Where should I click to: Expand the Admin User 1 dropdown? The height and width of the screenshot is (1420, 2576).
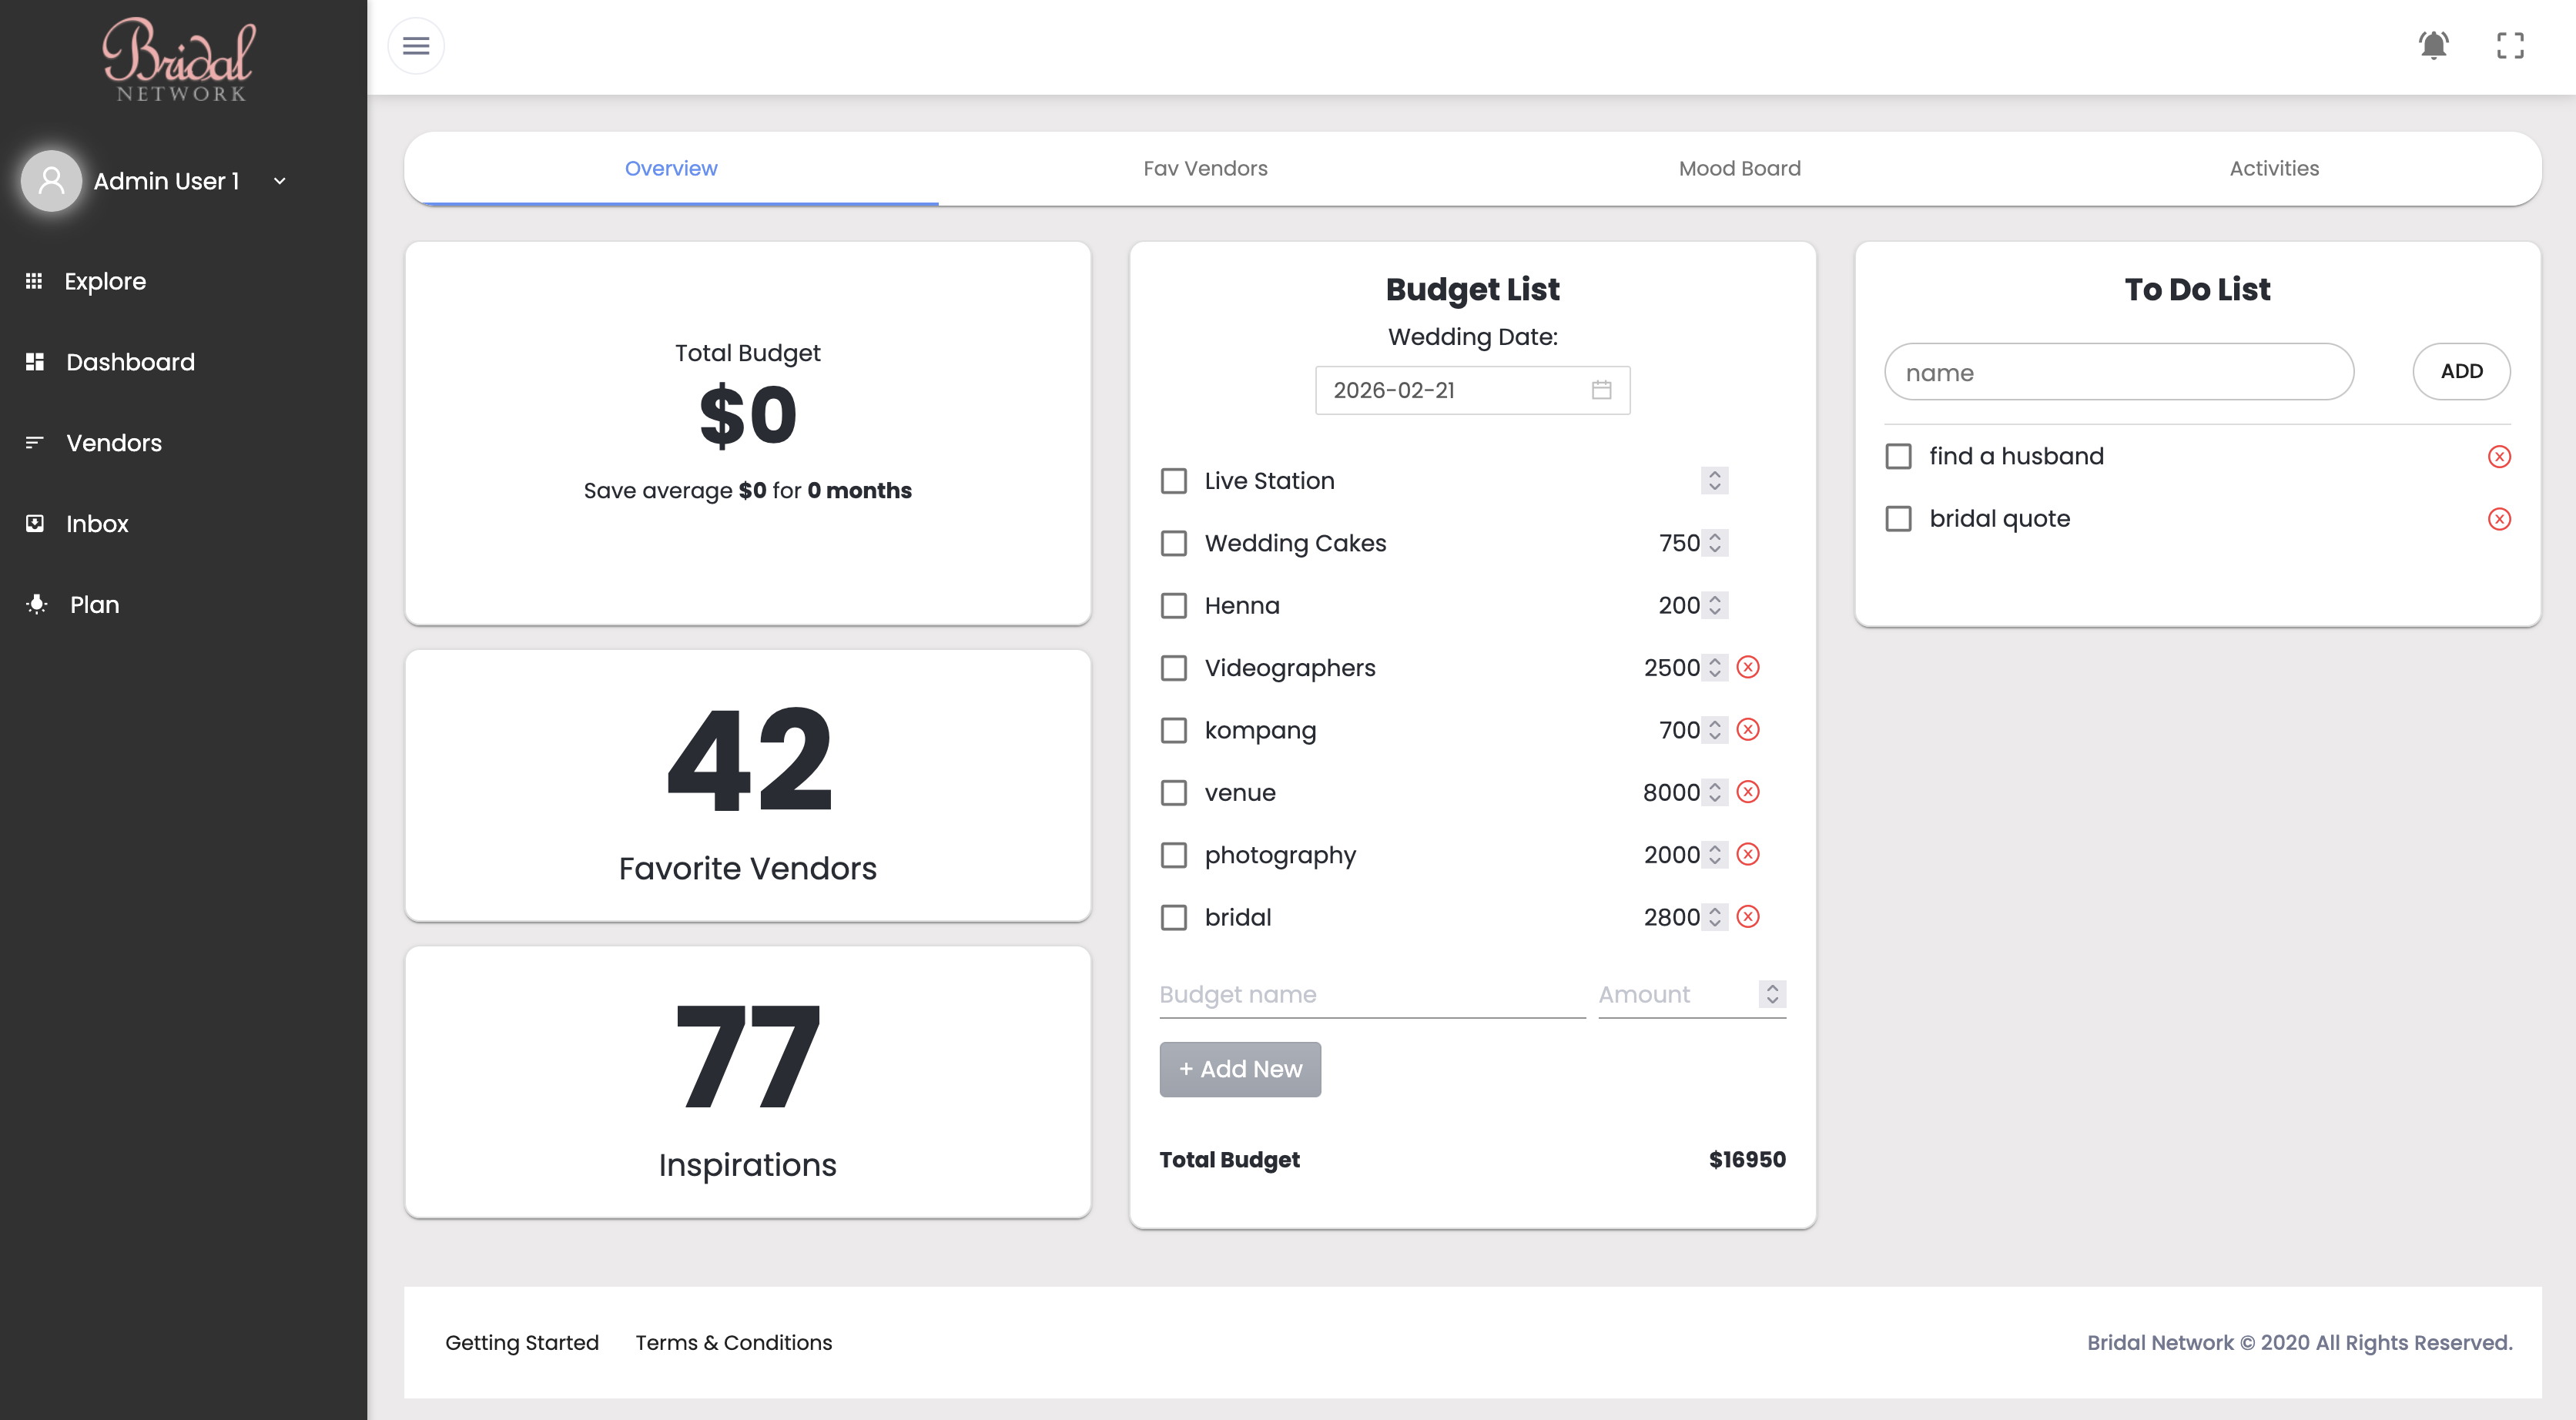[280, 181]
